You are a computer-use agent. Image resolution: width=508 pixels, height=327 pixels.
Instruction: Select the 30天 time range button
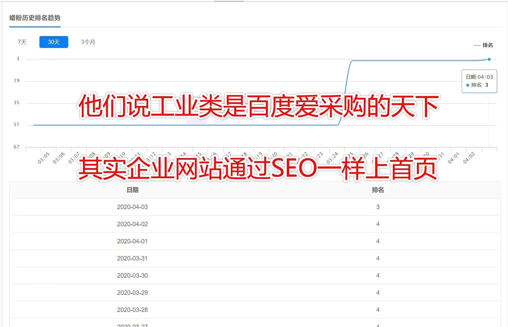pyautogui.click(x=54, y=42)
